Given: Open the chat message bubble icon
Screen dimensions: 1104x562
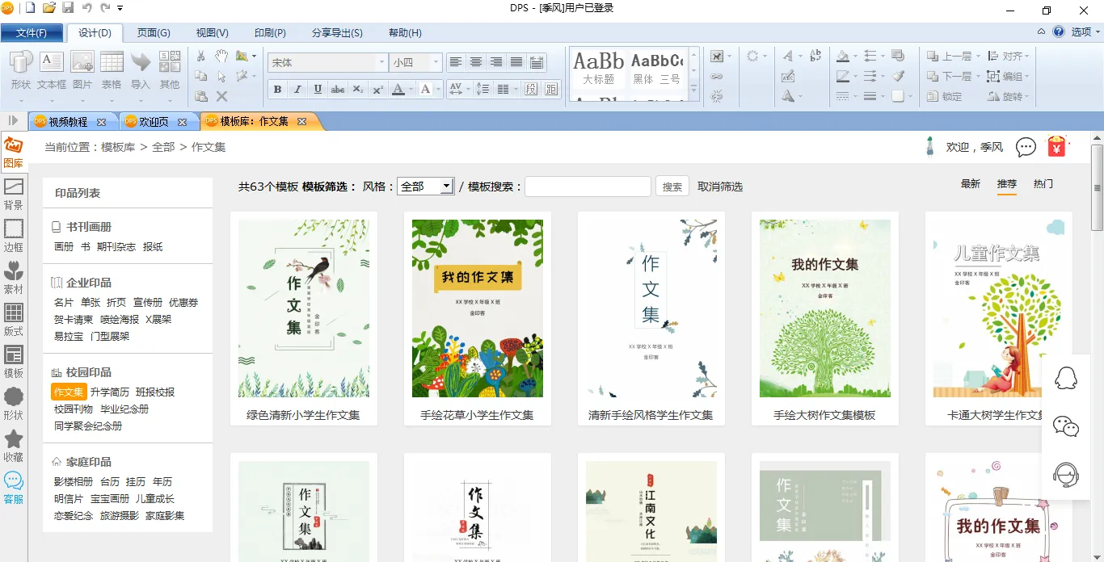Looking at the screenshot, I should 1026,147.
